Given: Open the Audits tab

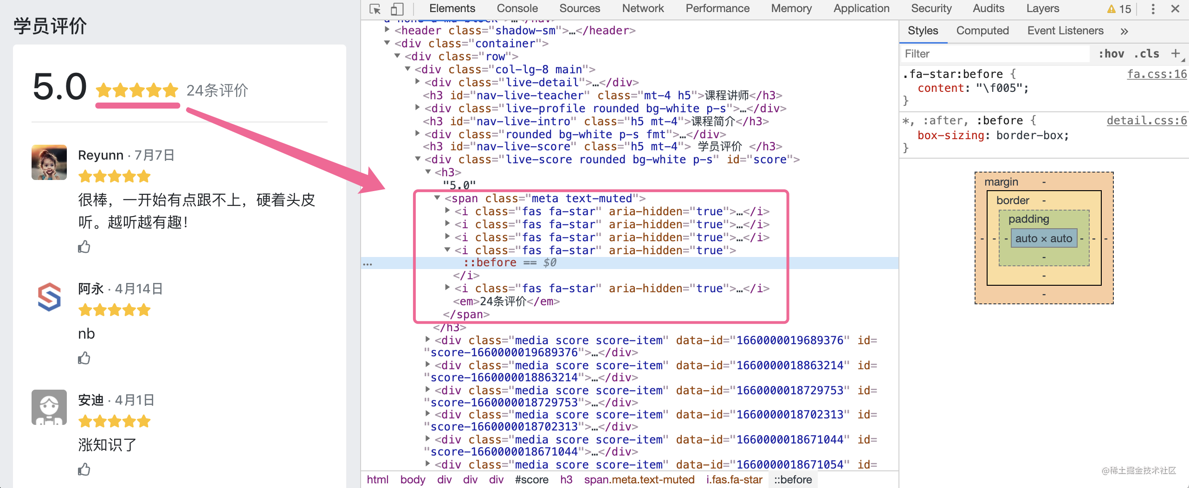Looking at the screenshot, I should (x=989, y=8).
